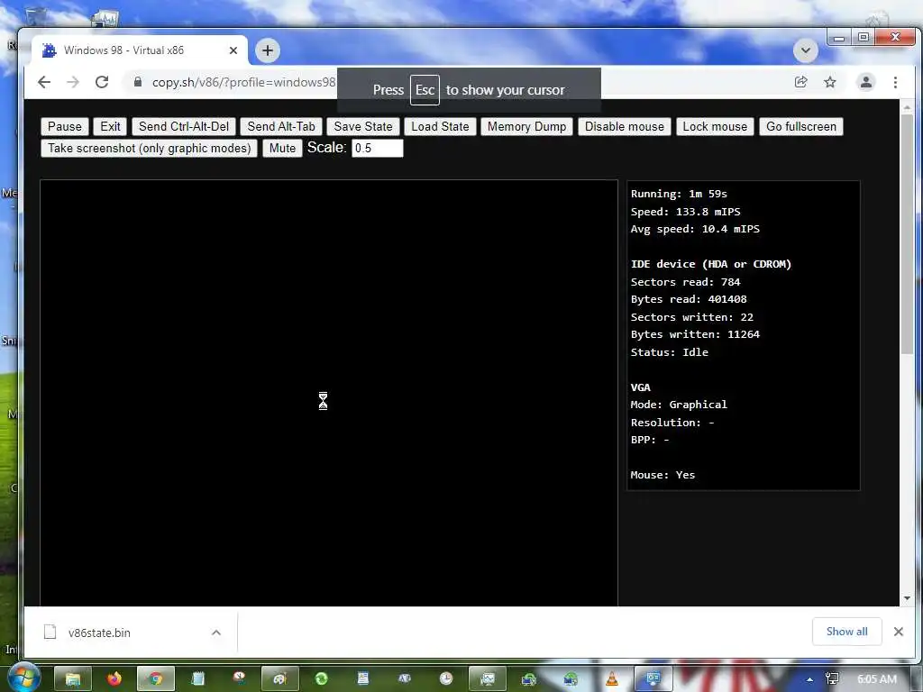Click the Running: 1m 59s text
Viewport: 923px width, 692px height.
click(679, 194)
